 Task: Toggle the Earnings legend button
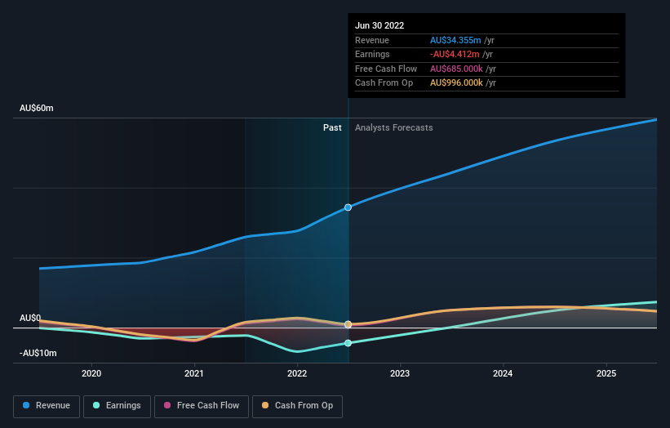click(x=117, y=406)
